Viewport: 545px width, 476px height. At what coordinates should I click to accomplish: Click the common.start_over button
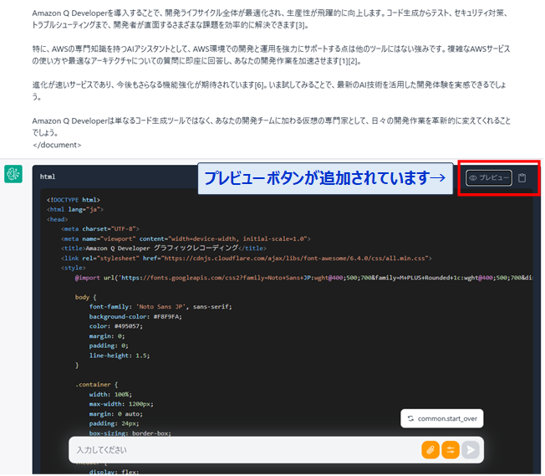click(442, 418)
